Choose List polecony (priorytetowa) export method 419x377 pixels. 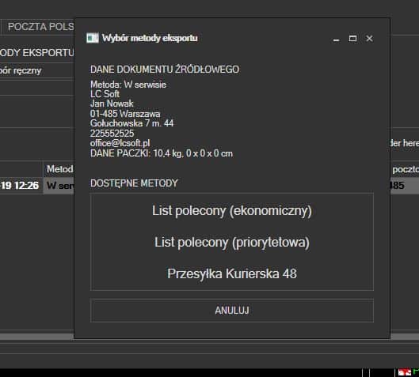232,242
